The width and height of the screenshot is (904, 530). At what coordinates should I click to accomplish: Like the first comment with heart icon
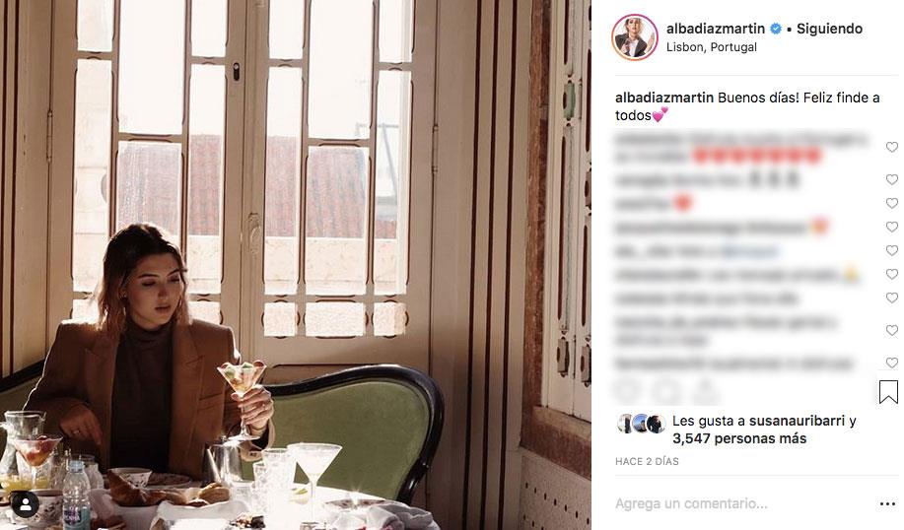[x=892, y=147]
